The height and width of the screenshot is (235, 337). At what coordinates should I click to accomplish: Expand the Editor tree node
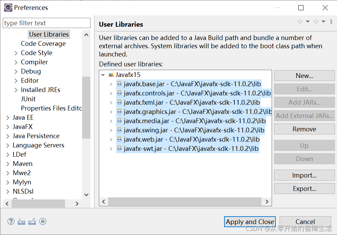pyautogui.click(x=16, y=81)
